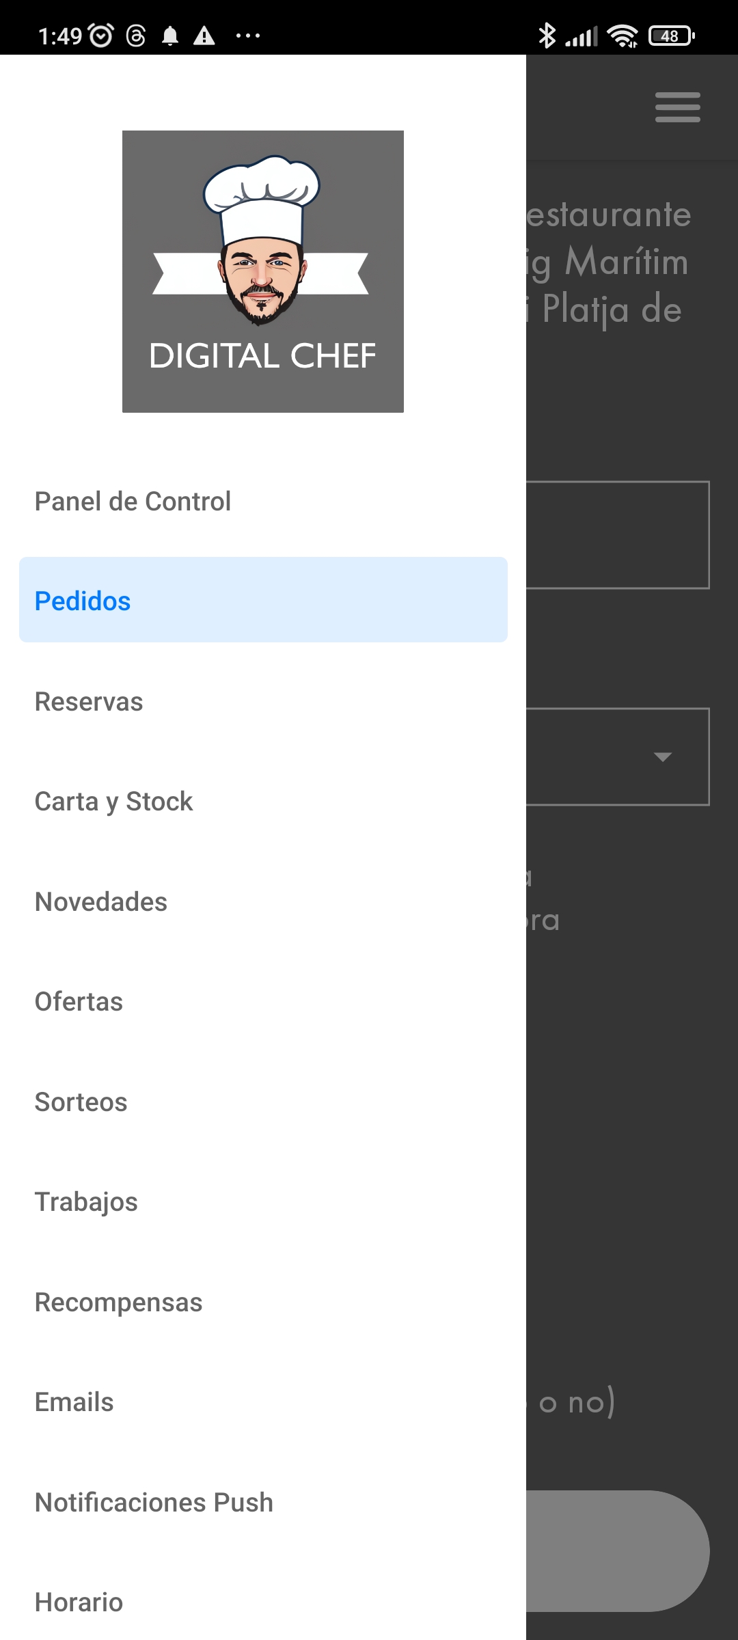
Task: Tap the hamburger menu icon
Action: pos(677,107)
